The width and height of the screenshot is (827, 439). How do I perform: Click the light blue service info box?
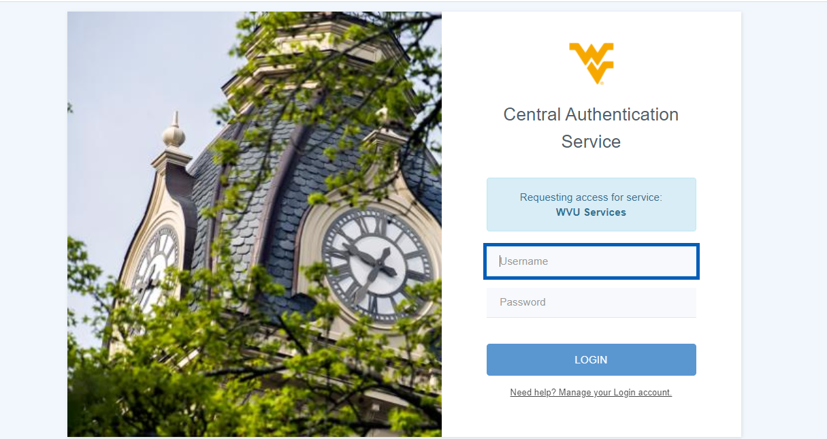(591, 205)
